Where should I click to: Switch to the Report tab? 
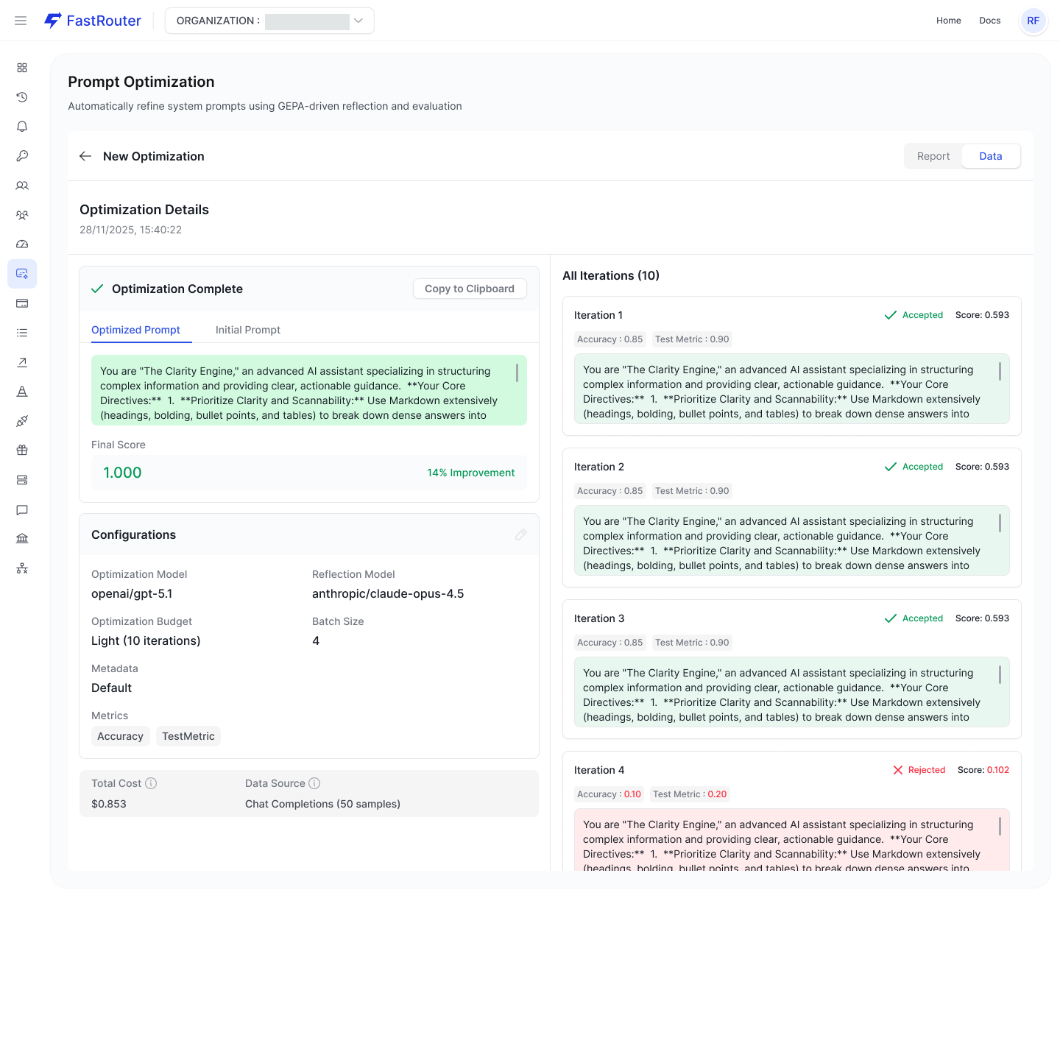click(933, 156)
